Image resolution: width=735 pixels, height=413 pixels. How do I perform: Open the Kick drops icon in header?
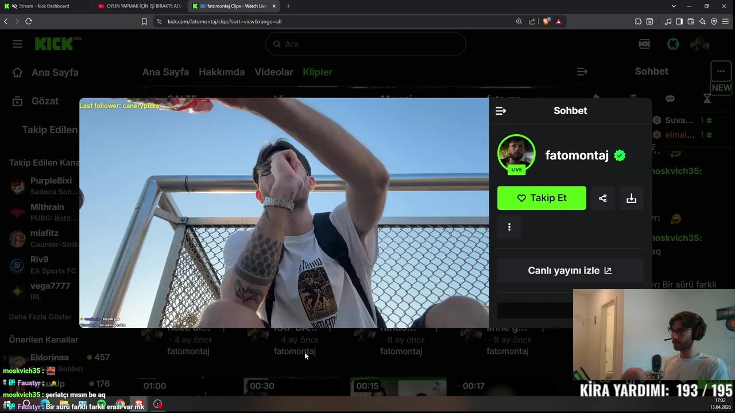(644, 44)
